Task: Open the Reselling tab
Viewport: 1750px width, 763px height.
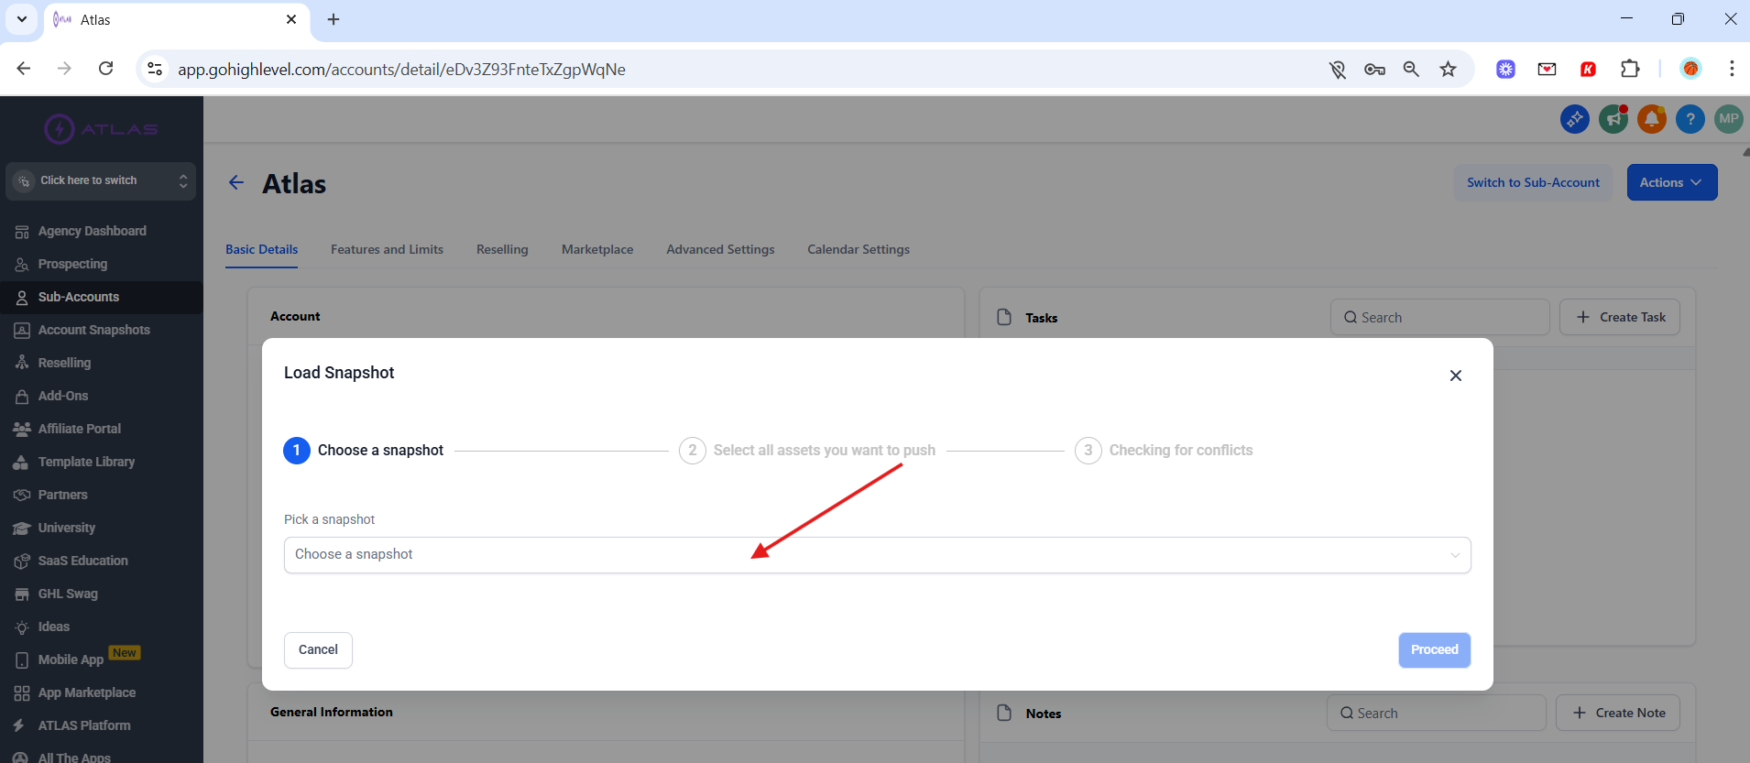Action: (x=502, y=249)
